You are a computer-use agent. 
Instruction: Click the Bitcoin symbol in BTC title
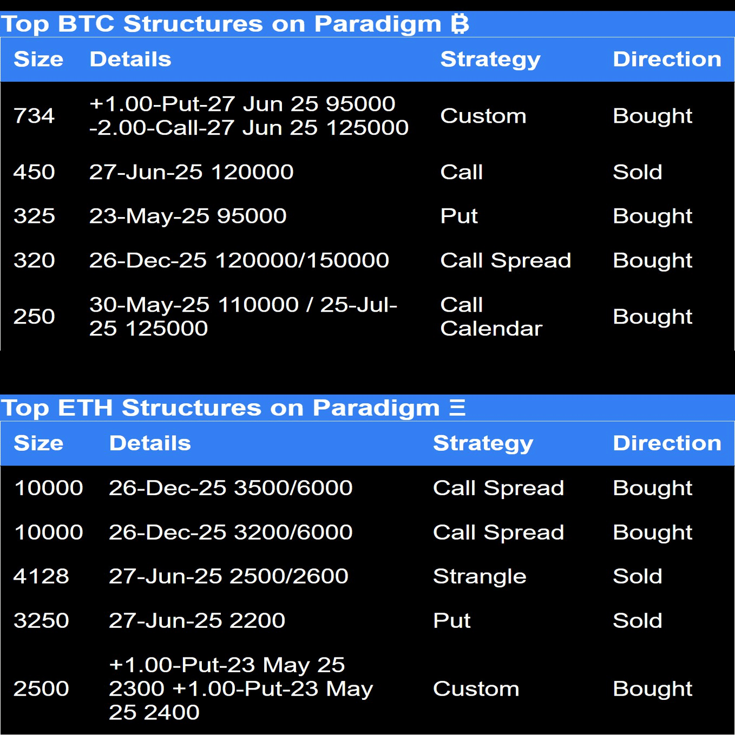(x=460, y=24)
